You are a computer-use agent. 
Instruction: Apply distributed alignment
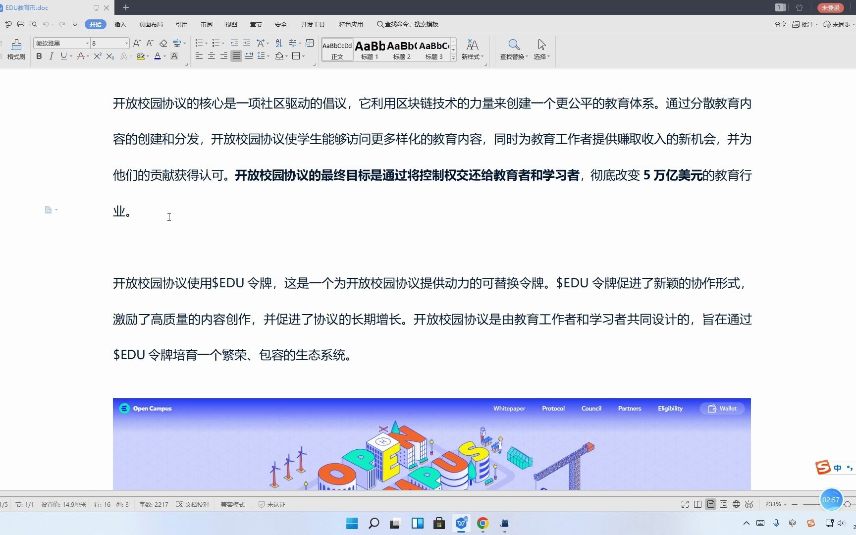(249, 56)
